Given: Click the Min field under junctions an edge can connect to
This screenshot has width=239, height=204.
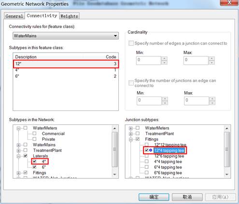Looking at the screenshot, I should (x=149, y=101).
